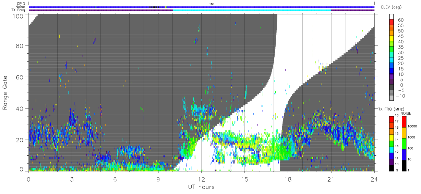The width and height of the screenshot is (421, 194).
Task: Click the cyan segment of TX FRQ colorbar
Action: click(x=392, y=149)
